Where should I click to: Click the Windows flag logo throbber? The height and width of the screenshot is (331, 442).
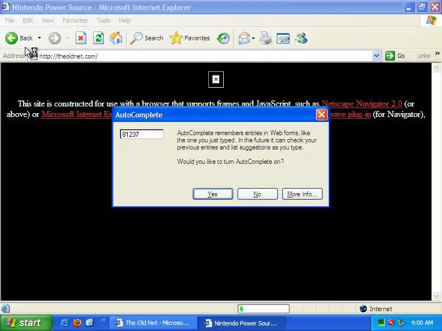point(431,20)
